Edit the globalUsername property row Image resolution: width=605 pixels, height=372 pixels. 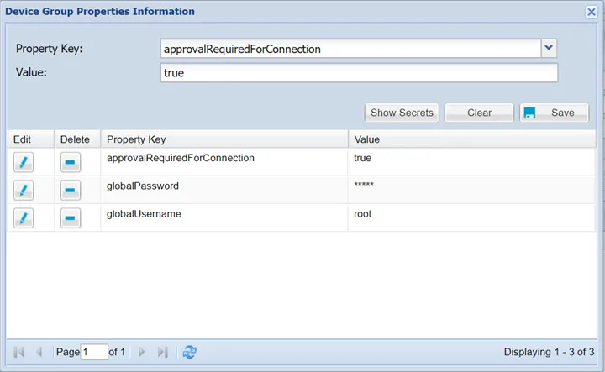tap(24, 218)
